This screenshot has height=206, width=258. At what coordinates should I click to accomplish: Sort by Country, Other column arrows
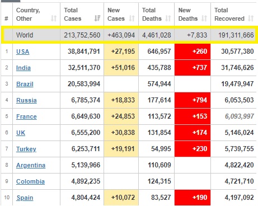(x=54, y=18)
